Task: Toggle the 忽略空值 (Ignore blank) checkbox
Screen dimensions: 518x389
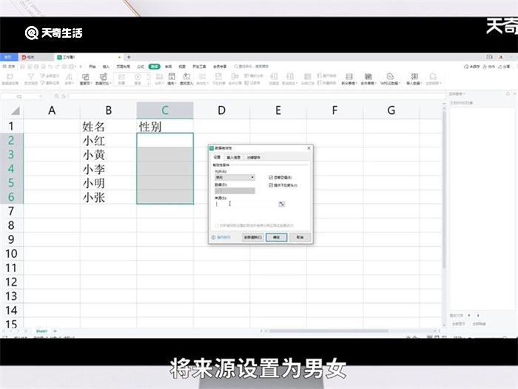Action: [x=271, y=178]
